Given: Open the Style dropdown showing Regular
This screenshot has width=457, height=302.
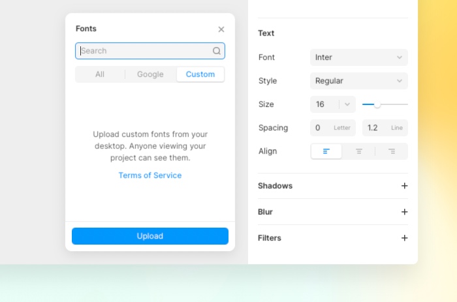Looking at the screenshot, I should click(358, 81).
